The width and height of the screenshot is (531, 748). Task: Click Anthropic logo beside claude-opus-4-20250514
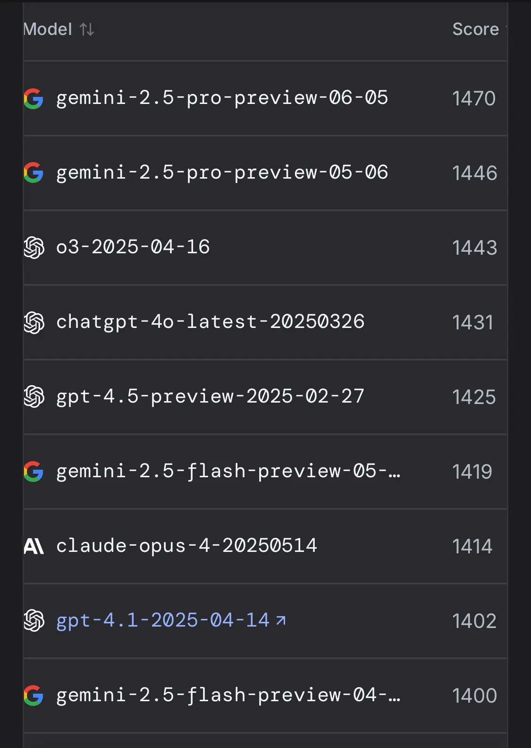[x=34, y=546]
